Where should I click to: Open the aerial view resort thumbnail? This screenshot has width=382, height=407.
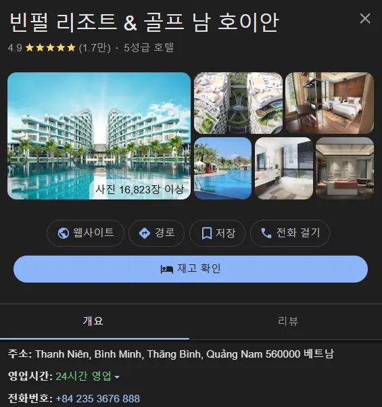click(238, 103)
